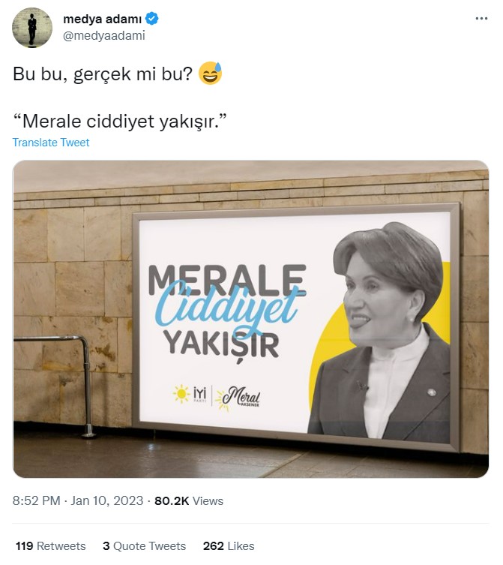Viewport: 503px width, 565px height.
Task: Click the sweat smile emoji
Action: point(211,73)
